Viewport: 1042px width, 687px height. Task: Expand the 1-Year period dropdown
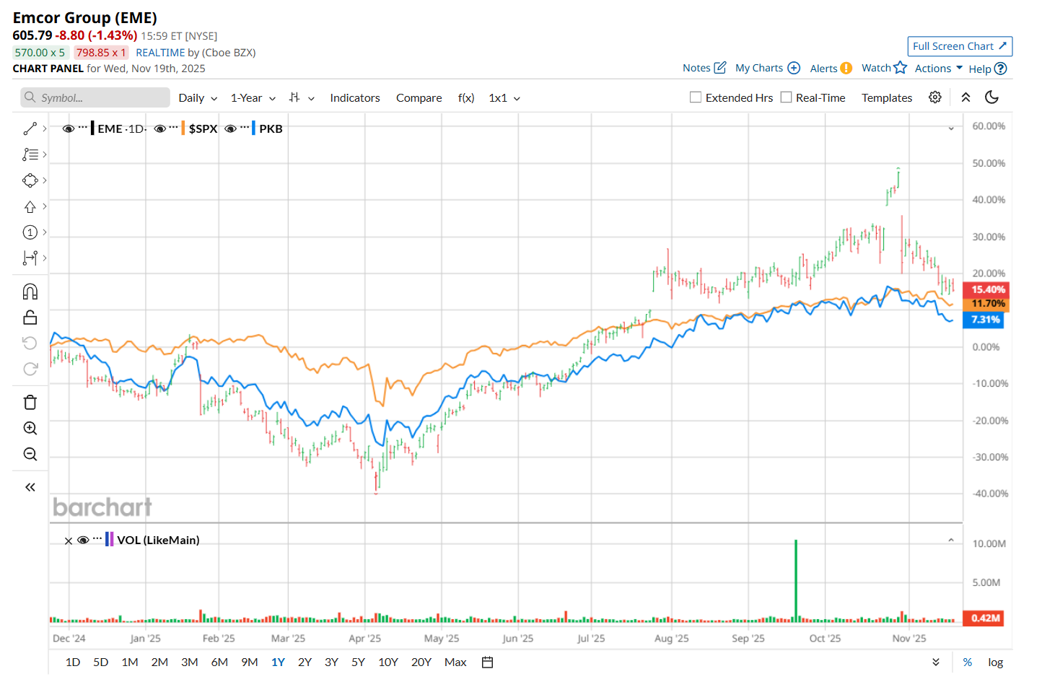click(253, 98)
